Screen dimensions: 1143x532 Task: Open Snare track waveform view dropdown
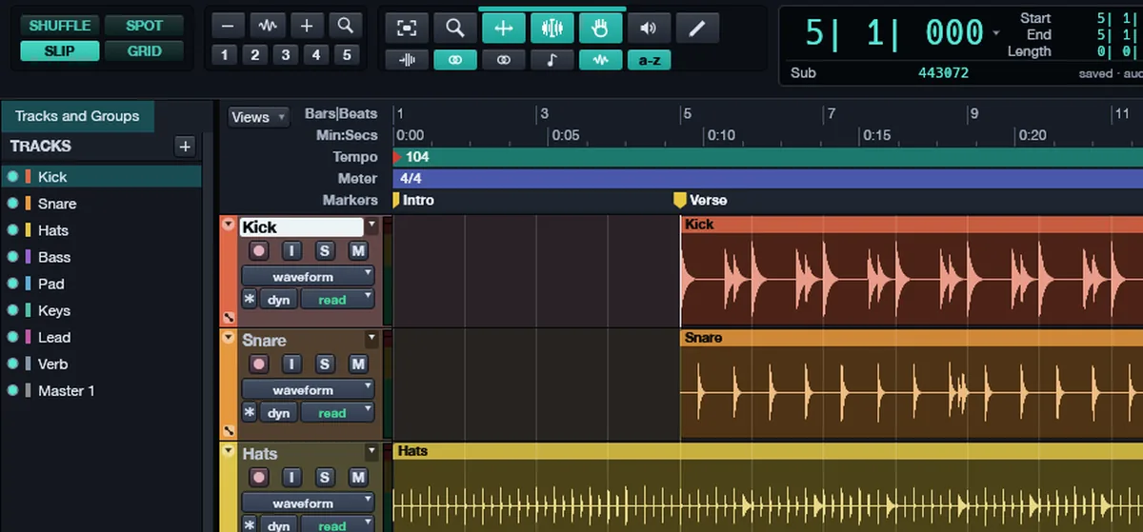[308, 390]
